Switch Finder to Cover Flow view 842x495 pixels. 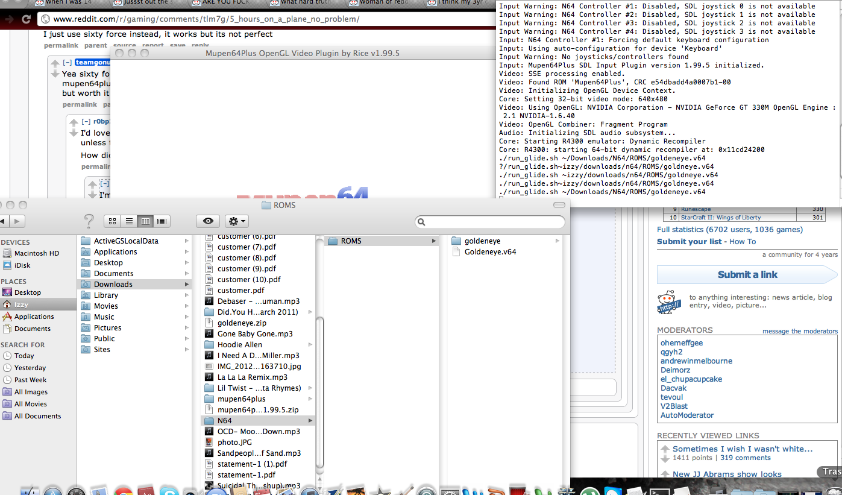[x=162, y=221]
